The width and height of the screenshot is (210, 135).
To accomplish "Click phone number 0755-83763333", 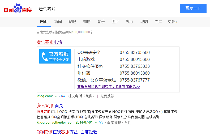I will [135, 66].
